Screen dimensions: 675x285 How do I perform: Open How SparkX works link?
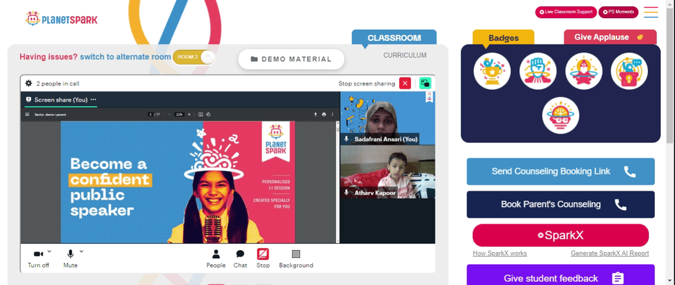500,253
